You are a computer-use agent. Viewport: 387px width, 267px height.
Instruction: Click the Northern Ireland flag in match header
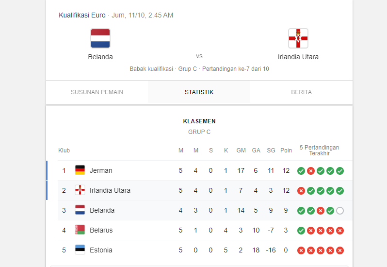[298, 38]
